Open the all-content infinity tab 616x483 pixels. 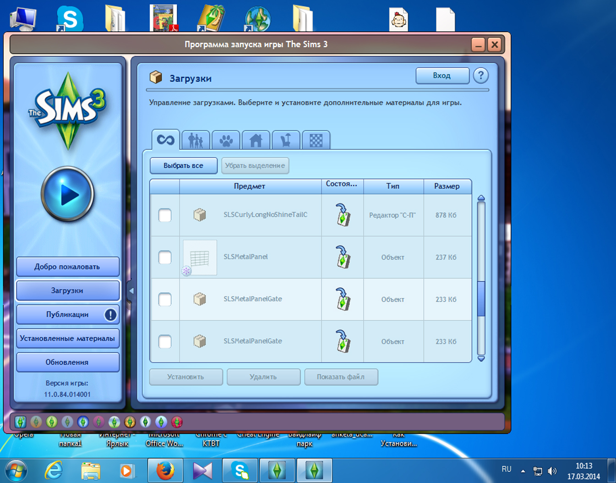coord(165,140)
